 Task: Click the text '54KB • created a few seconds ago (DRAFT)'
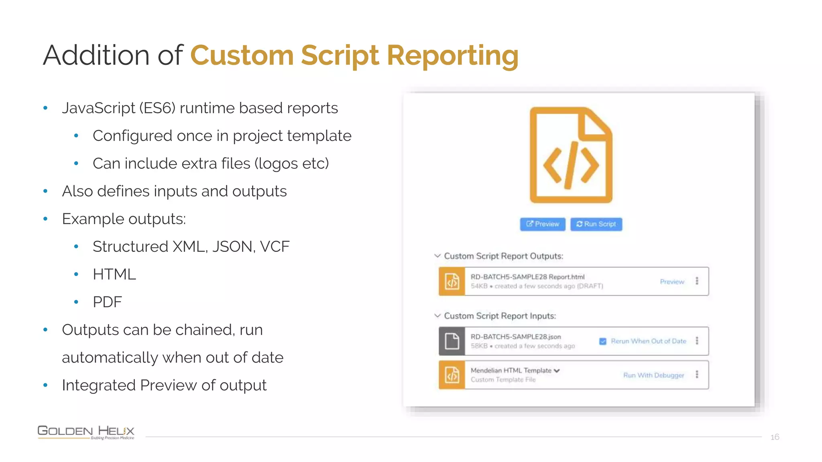(537, 286)
